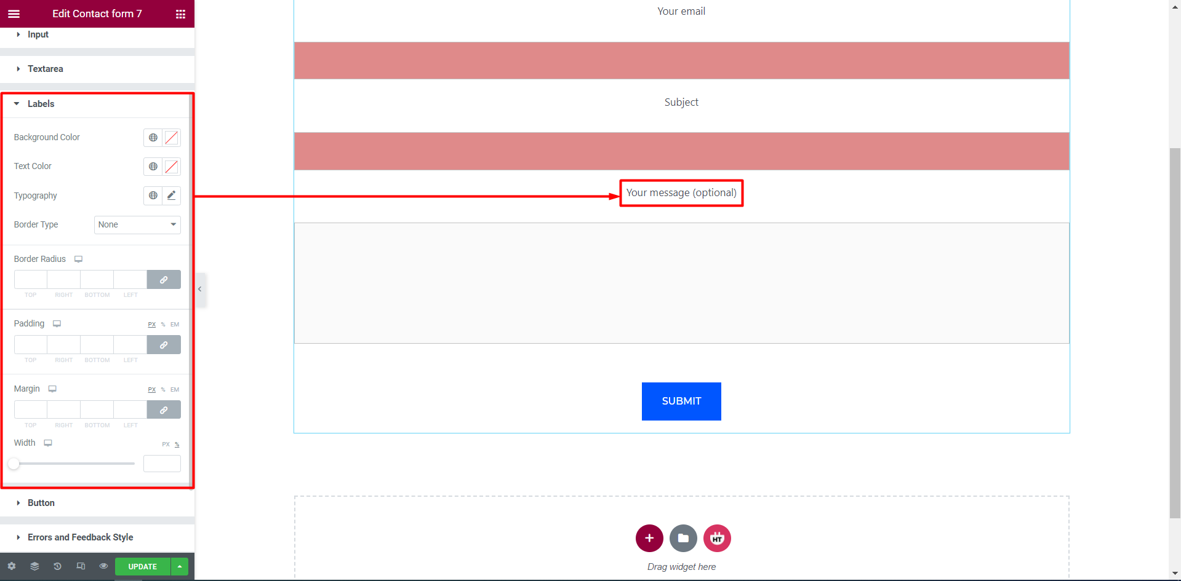Click the Text Color global globe icon
This screenshot has height=581, width=1181.
(153, 167)
